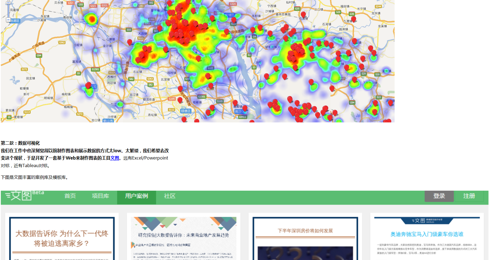Click the 鹤山市 city label
Screen dimensions: 489x260
pos(108,121)
